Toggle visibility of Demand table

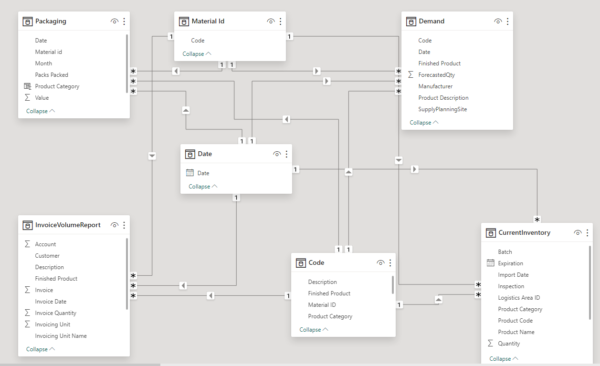pyautogui.click(x=498, y=21)
